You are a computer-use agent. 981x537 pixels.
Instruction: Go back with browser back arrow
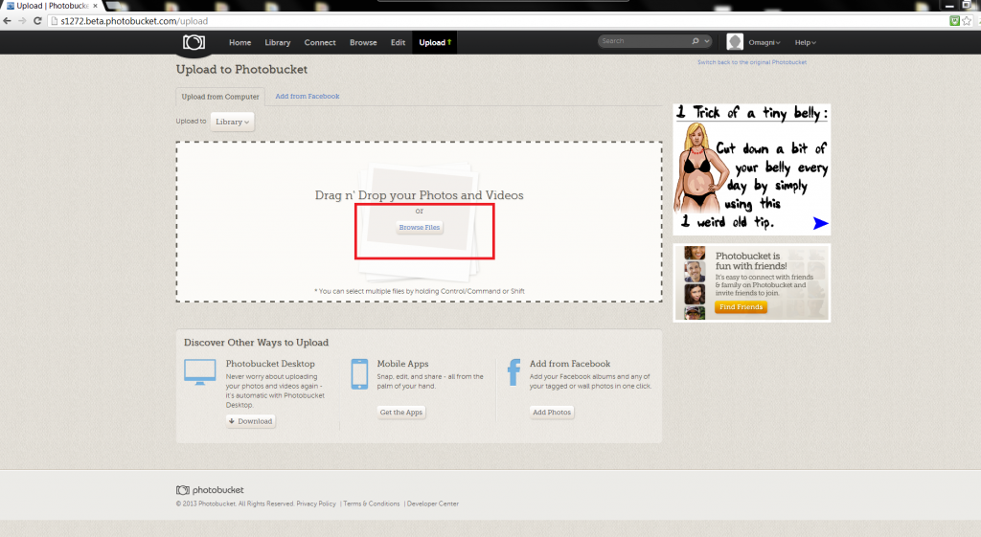click(x=8, y=21)
